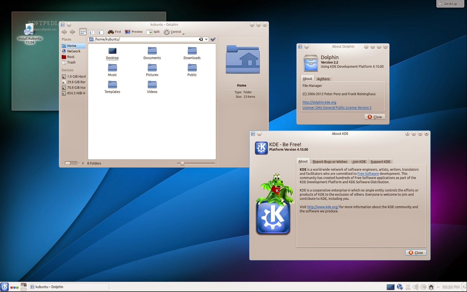Open the Dolphin window menu icon in the title bar
The width and height of the screenshot is (467, 292).
click(x=63, y=25)
